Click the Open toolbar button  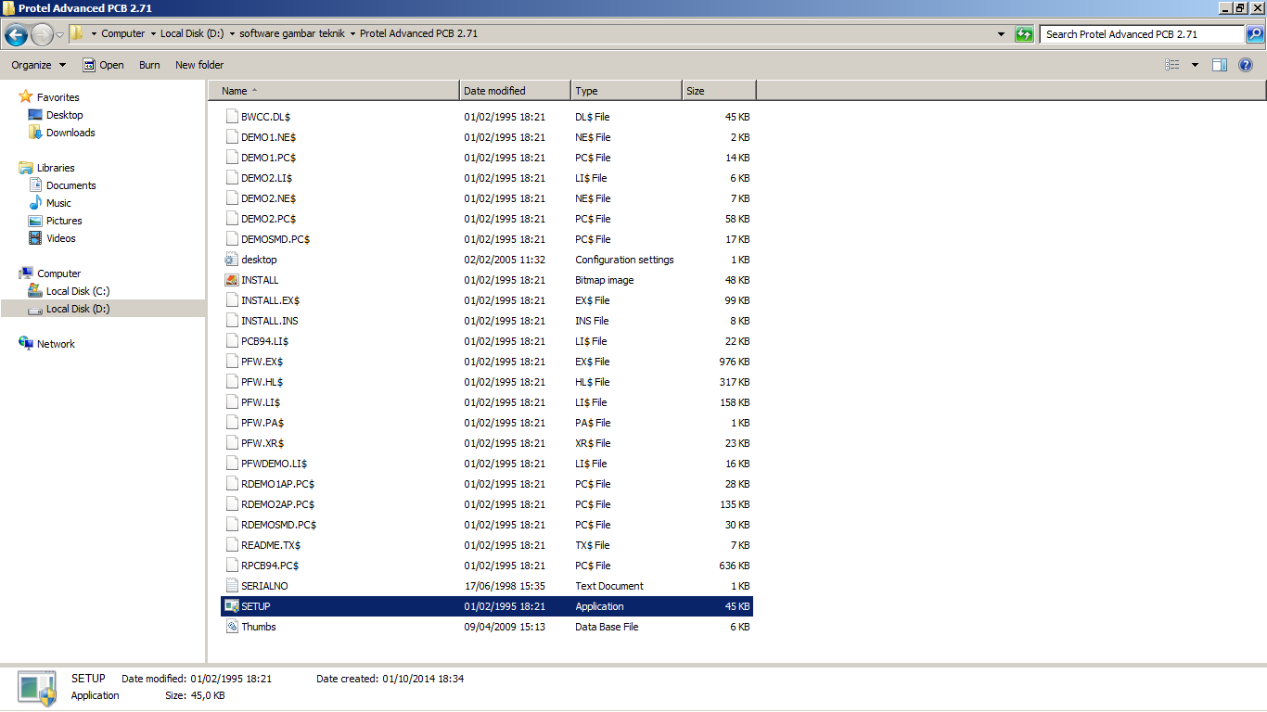[103, 65]
